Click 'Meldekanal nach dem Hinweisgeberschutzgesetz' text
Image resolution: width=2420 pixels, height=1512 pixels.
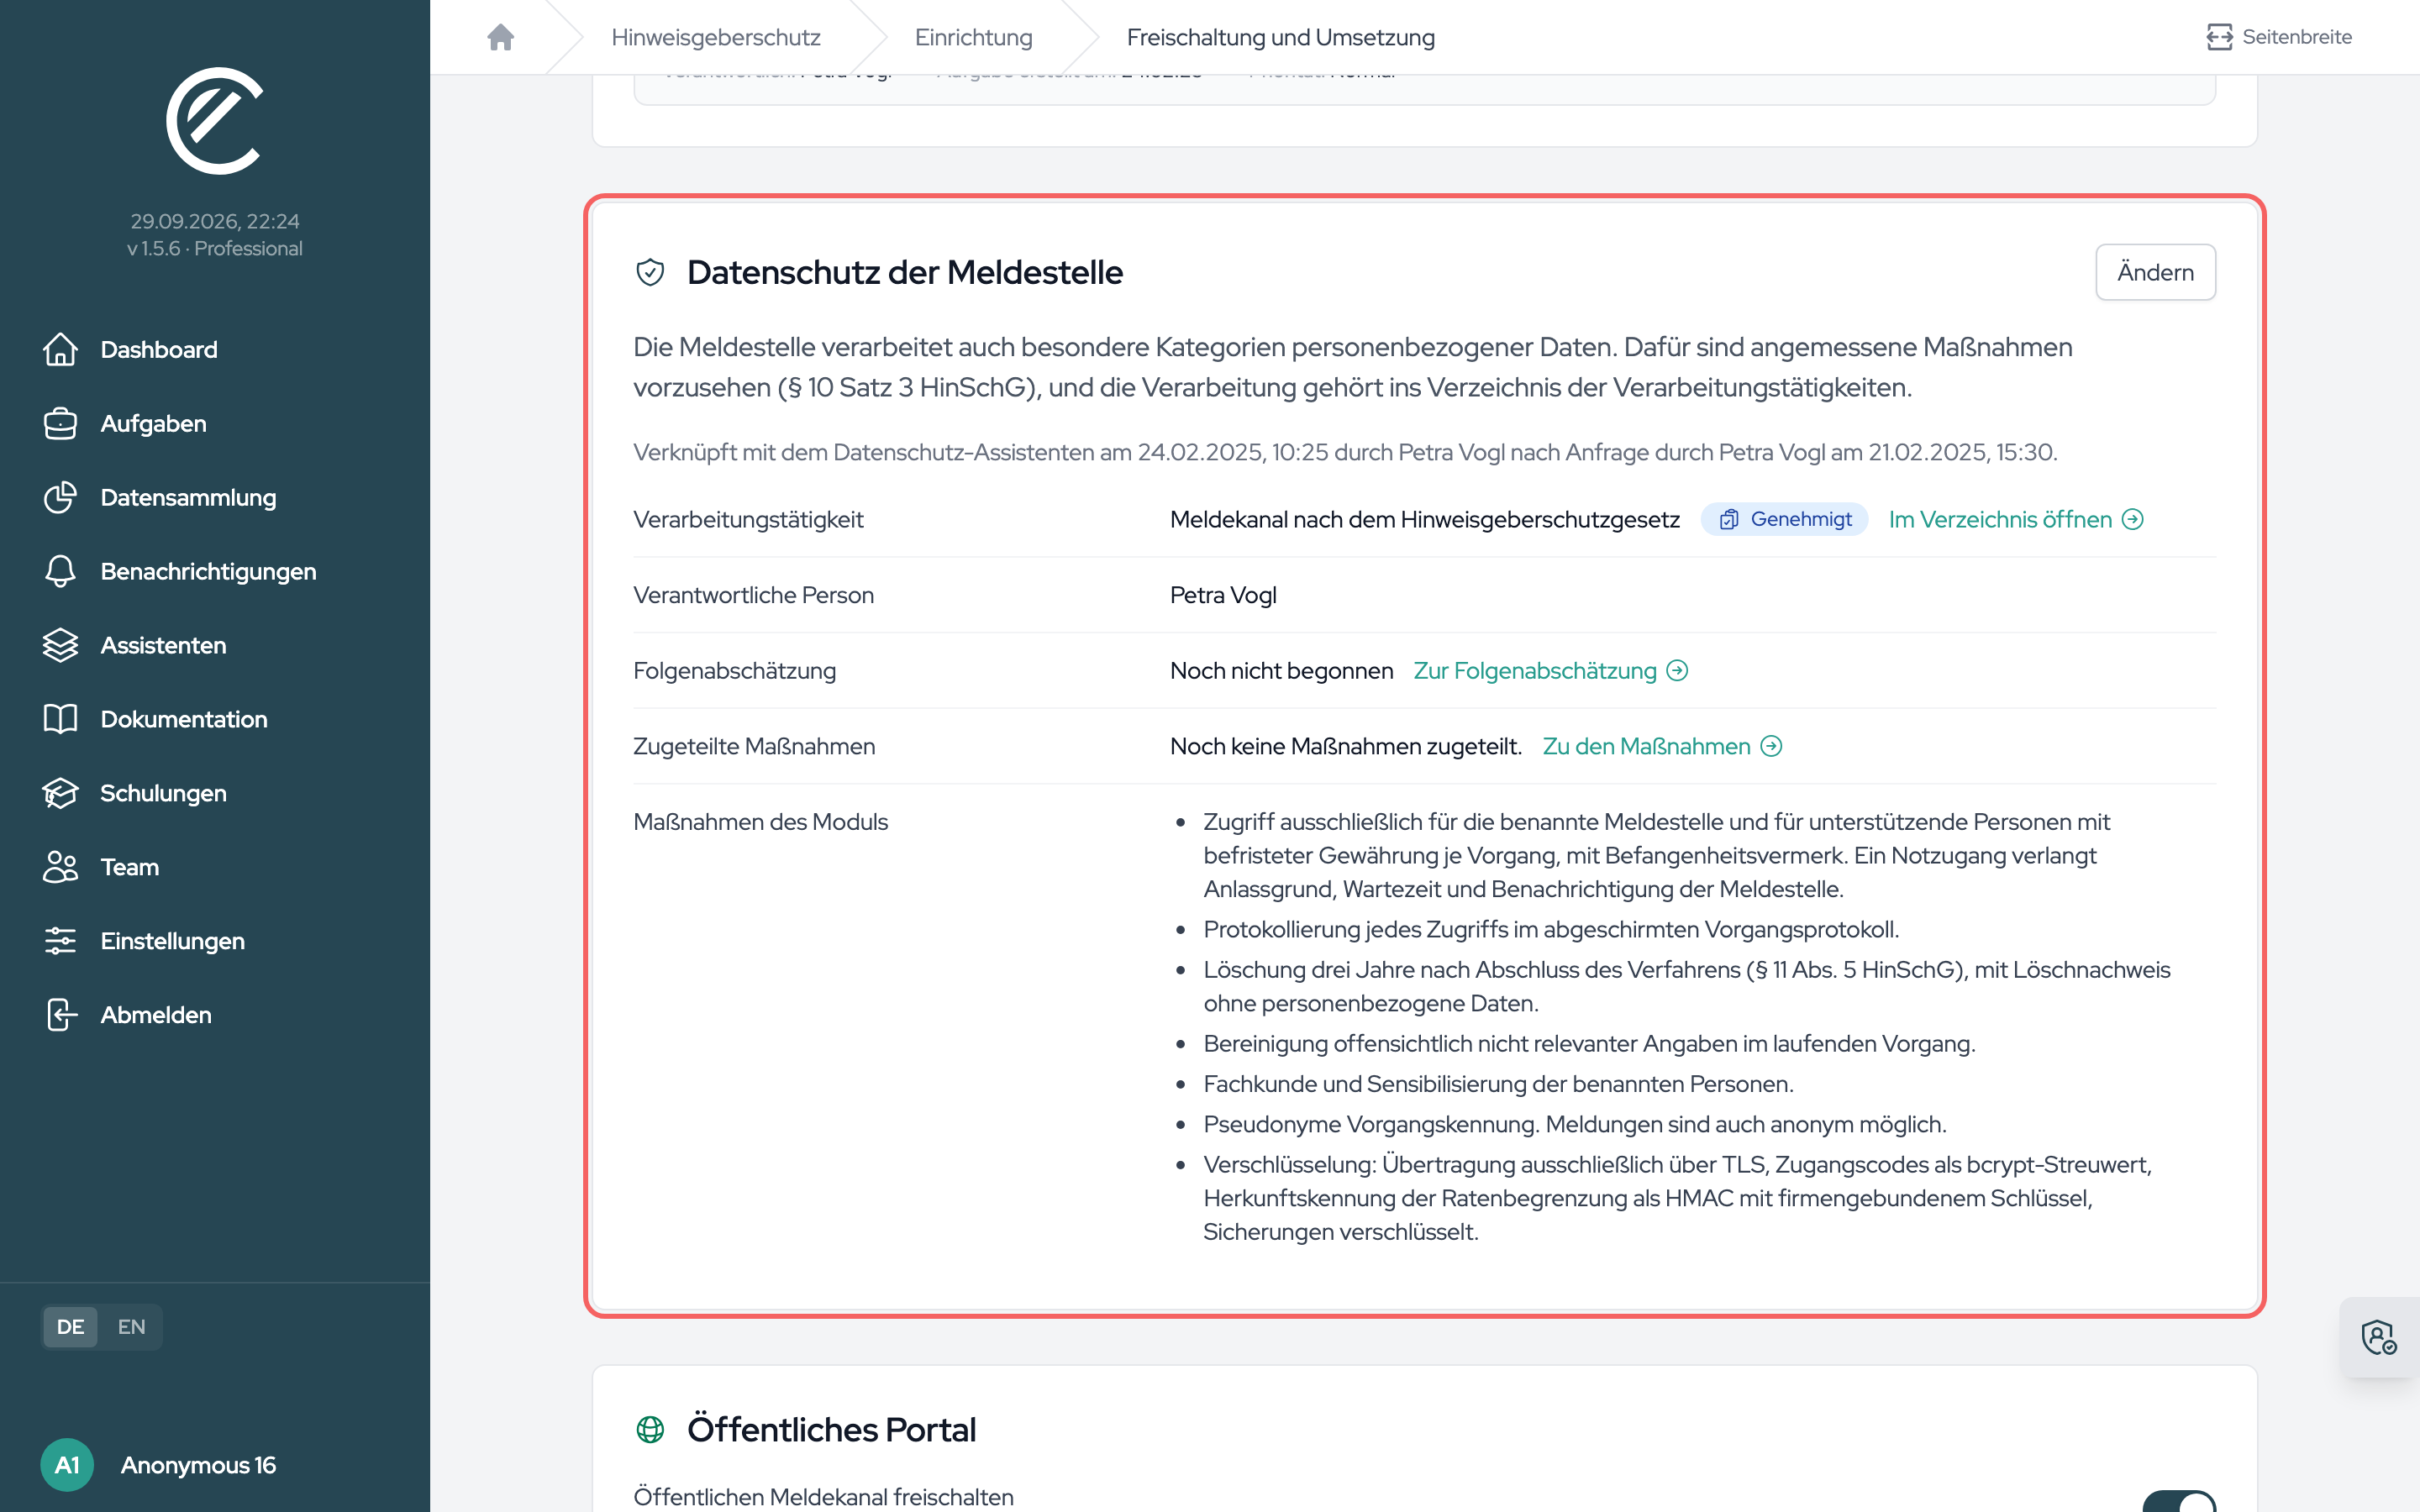click(1424, 519)
